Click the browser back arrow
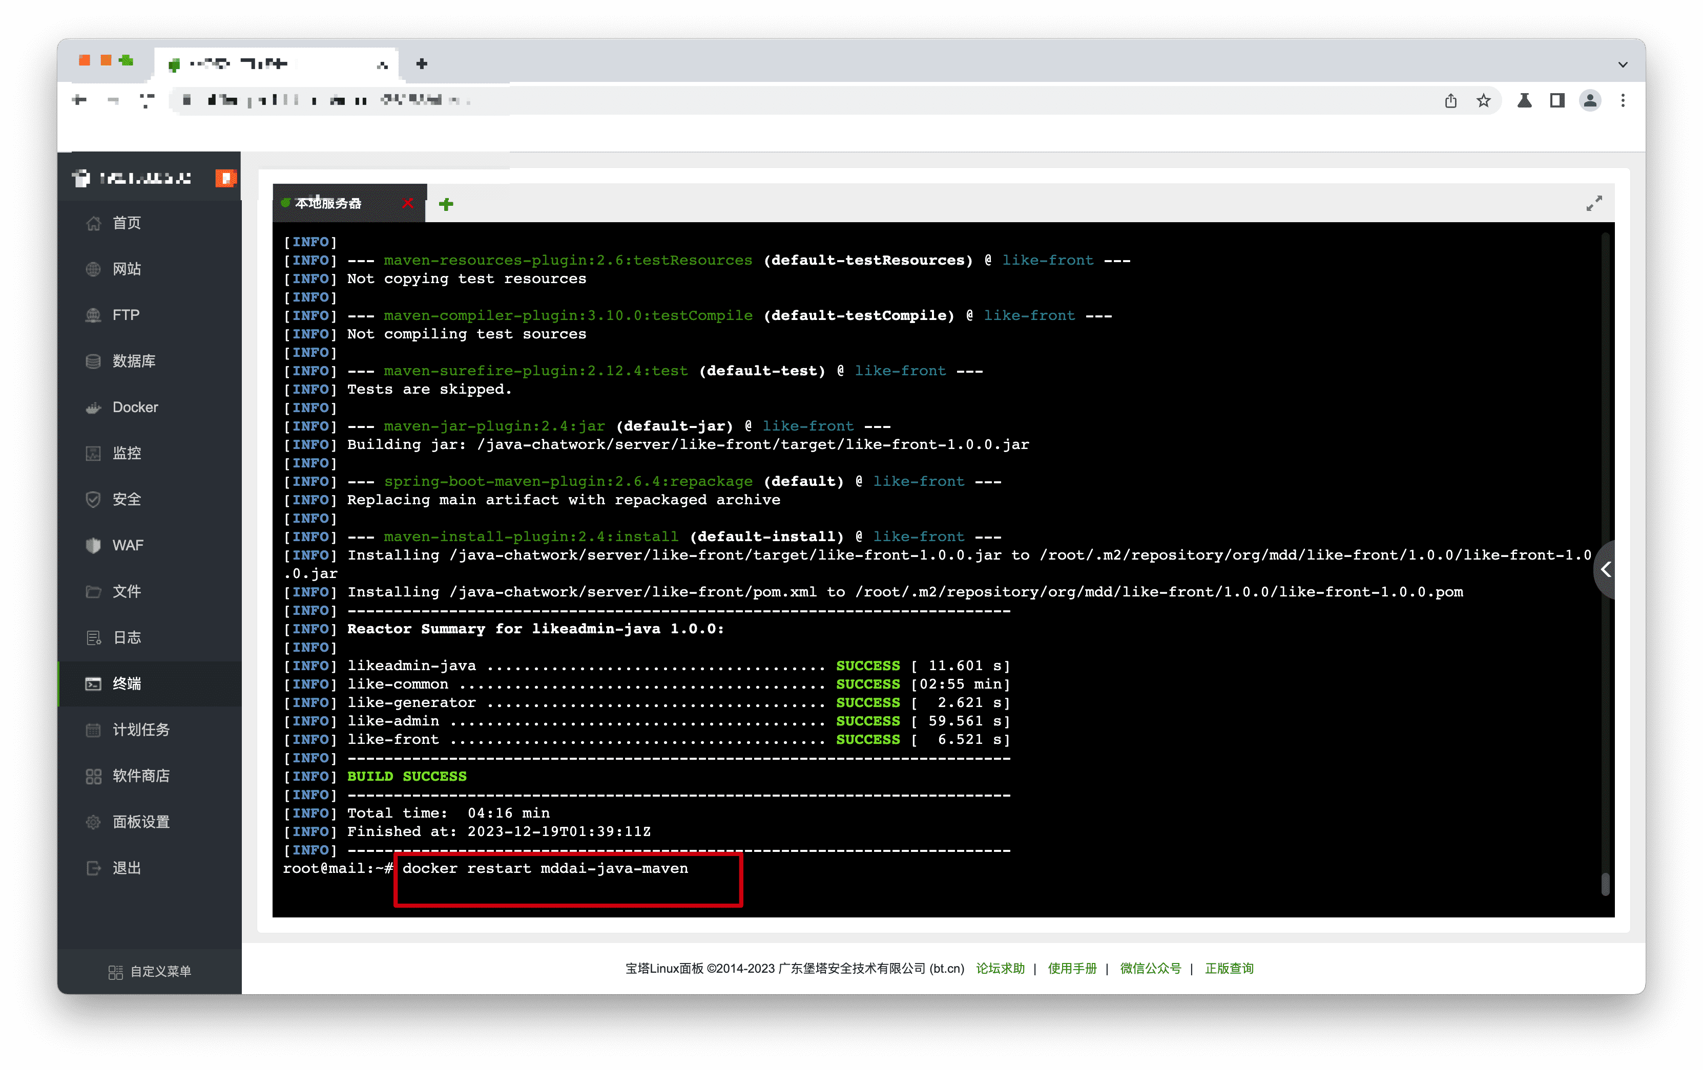 (80, 100)
